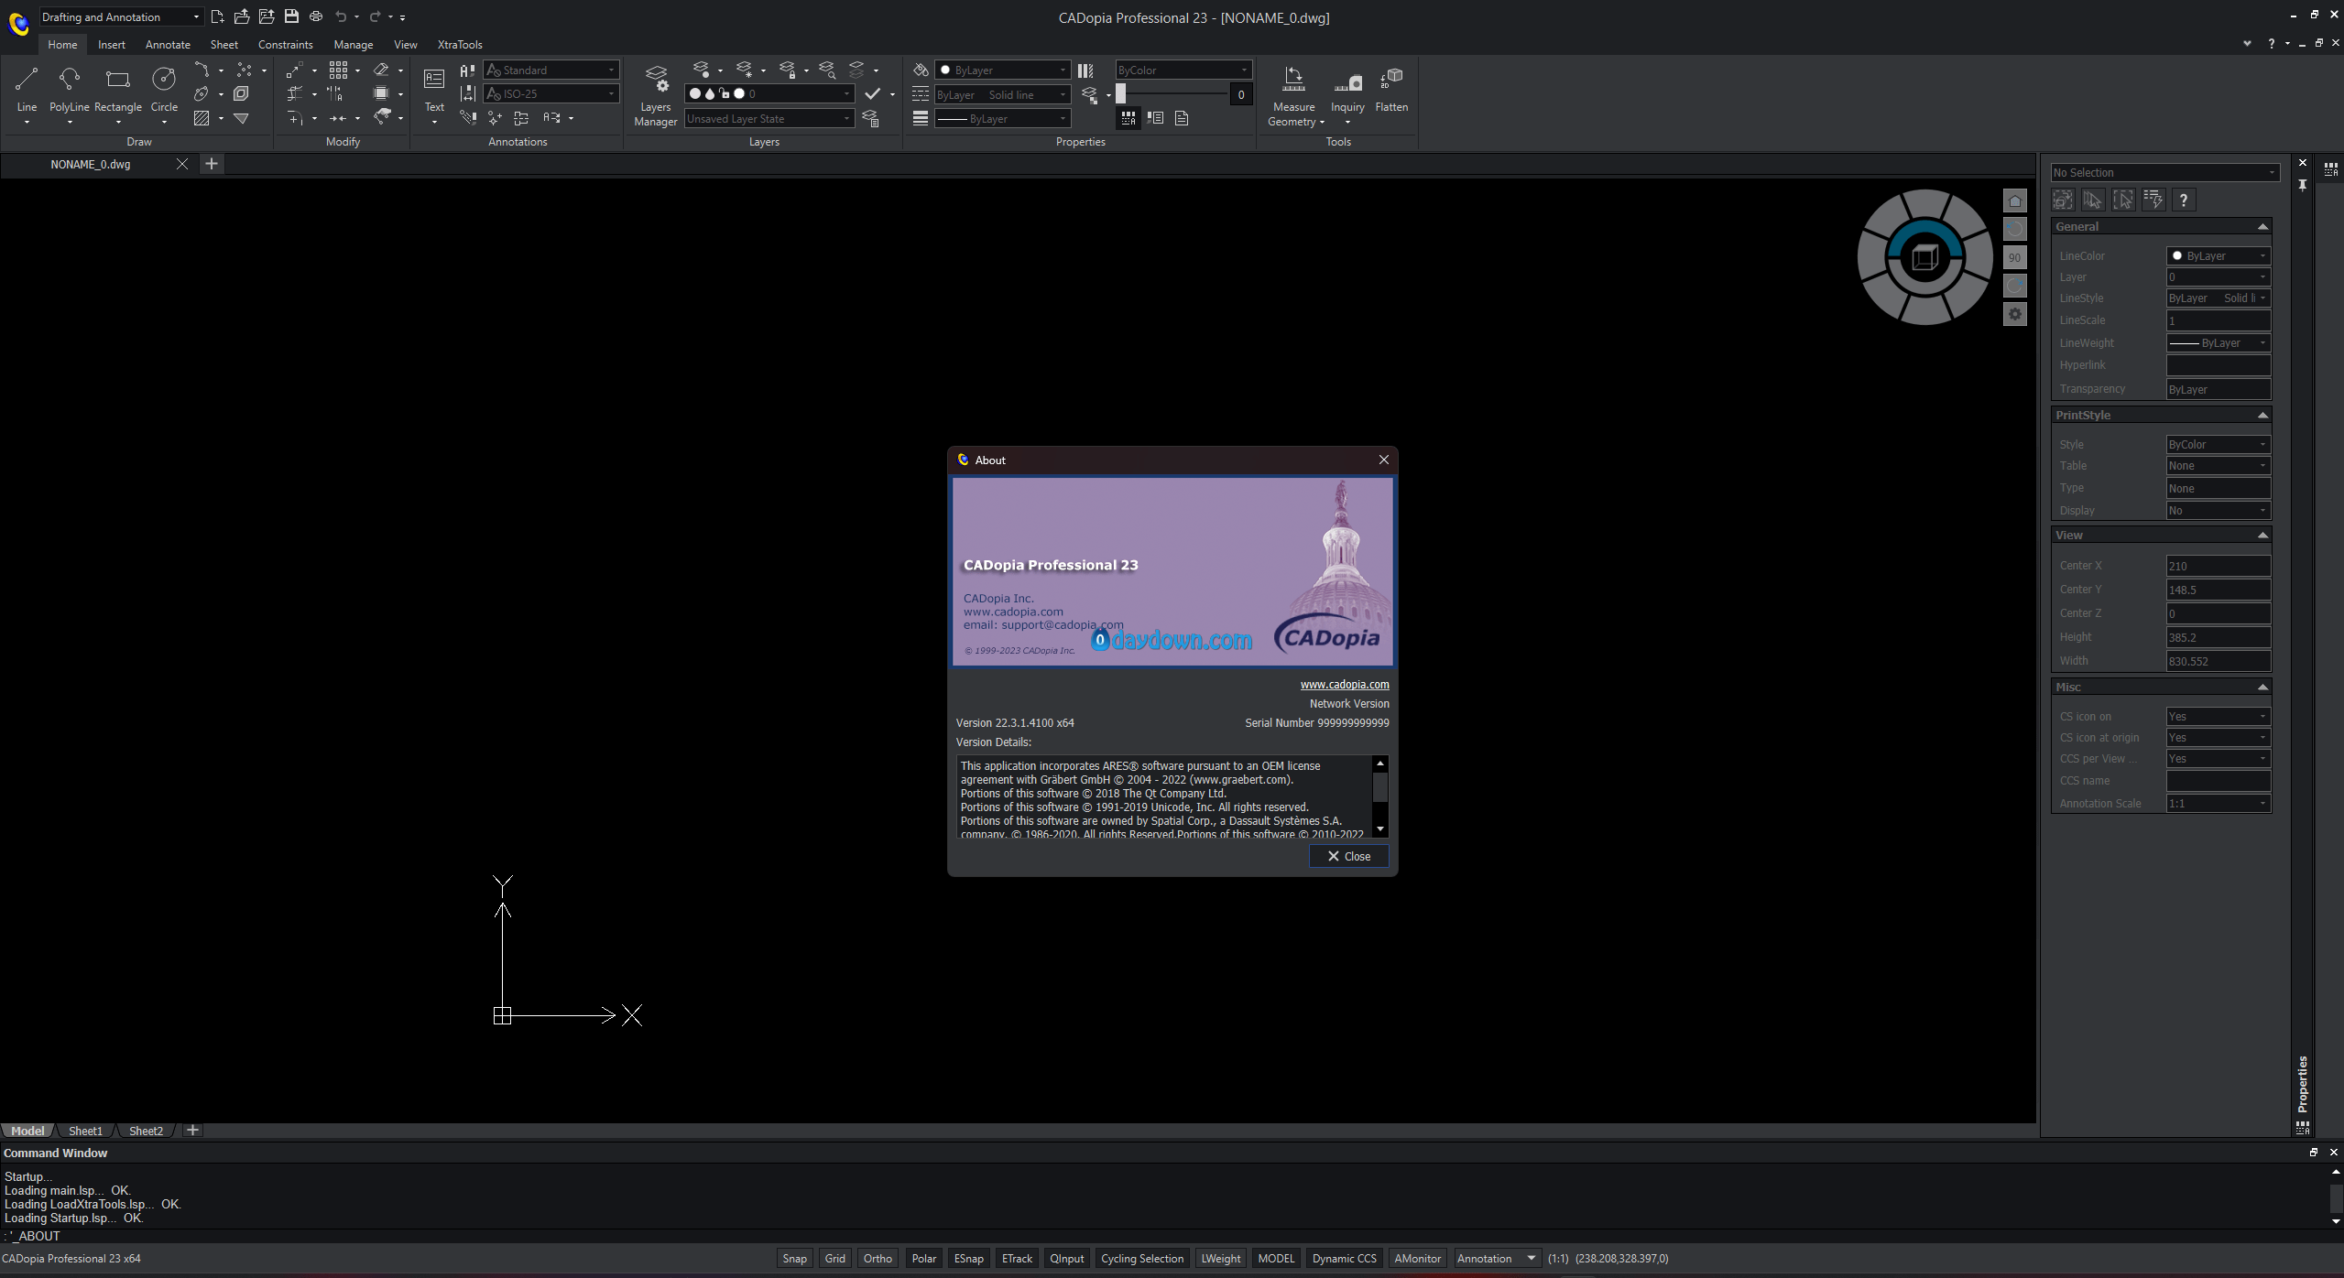The width and height of the screenshot is (2344, 1278).
Task: Open the Layers Manager
Action: click(x=656, y=95)
